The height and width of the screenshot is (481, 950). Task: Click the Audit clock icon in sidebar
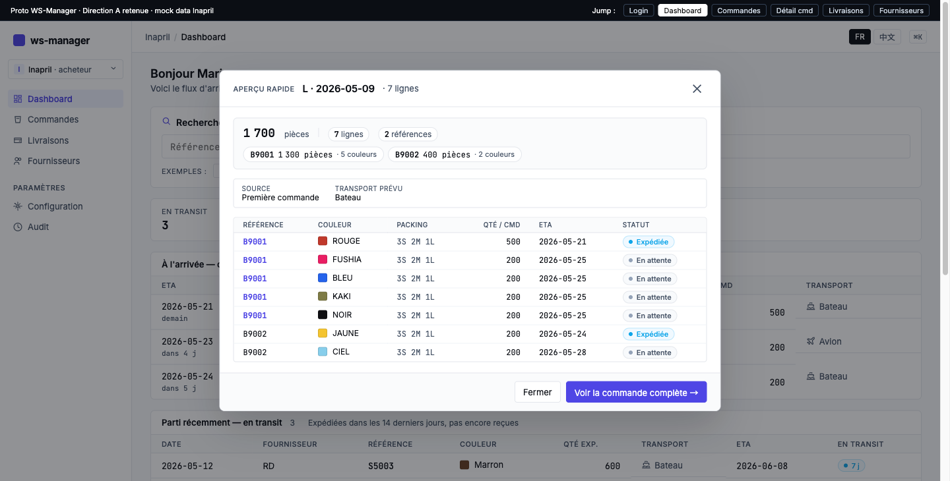(x=18, y=227)
